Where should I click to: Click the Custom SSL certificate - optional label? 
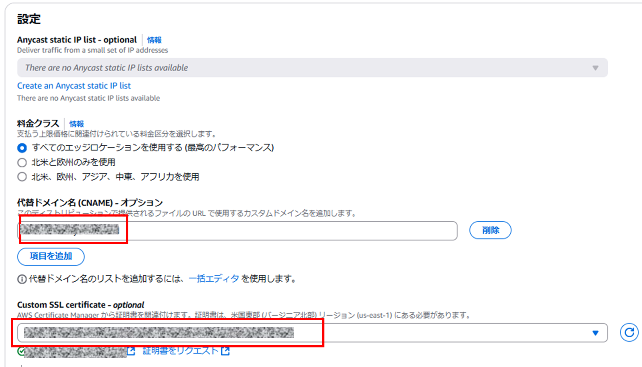pyautogui.click(x=81, y=305)
